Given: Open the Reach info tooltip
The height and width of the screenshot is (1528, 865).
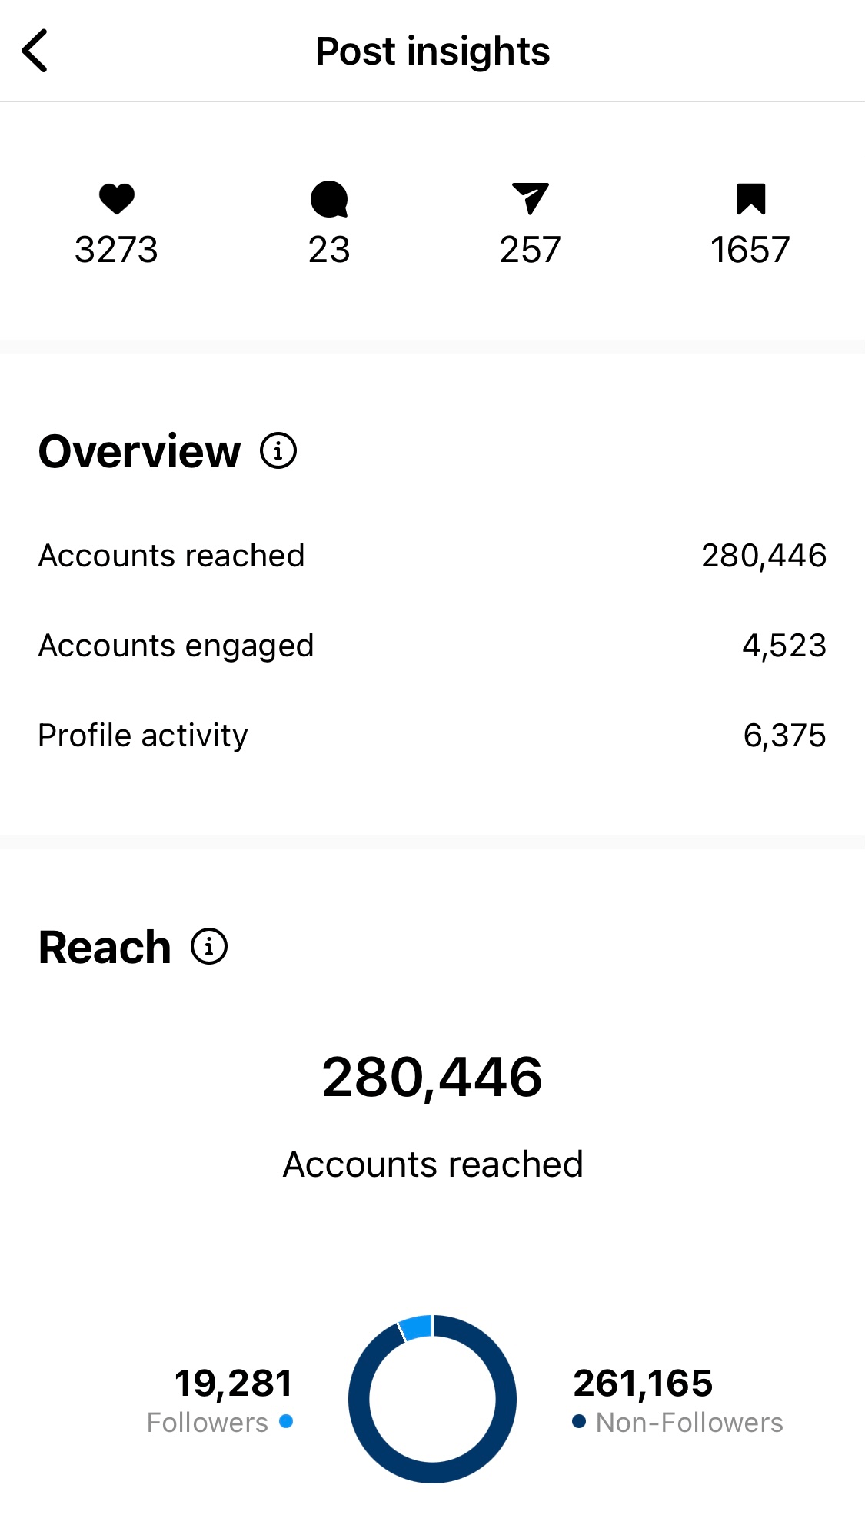Looking at the screenshot, I should pos(208,946).
